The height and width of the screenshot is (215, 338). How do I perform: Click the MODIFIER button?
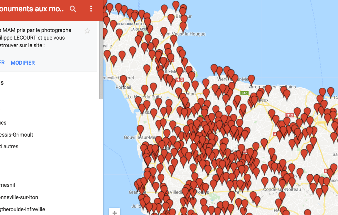[x=23, y=63]
